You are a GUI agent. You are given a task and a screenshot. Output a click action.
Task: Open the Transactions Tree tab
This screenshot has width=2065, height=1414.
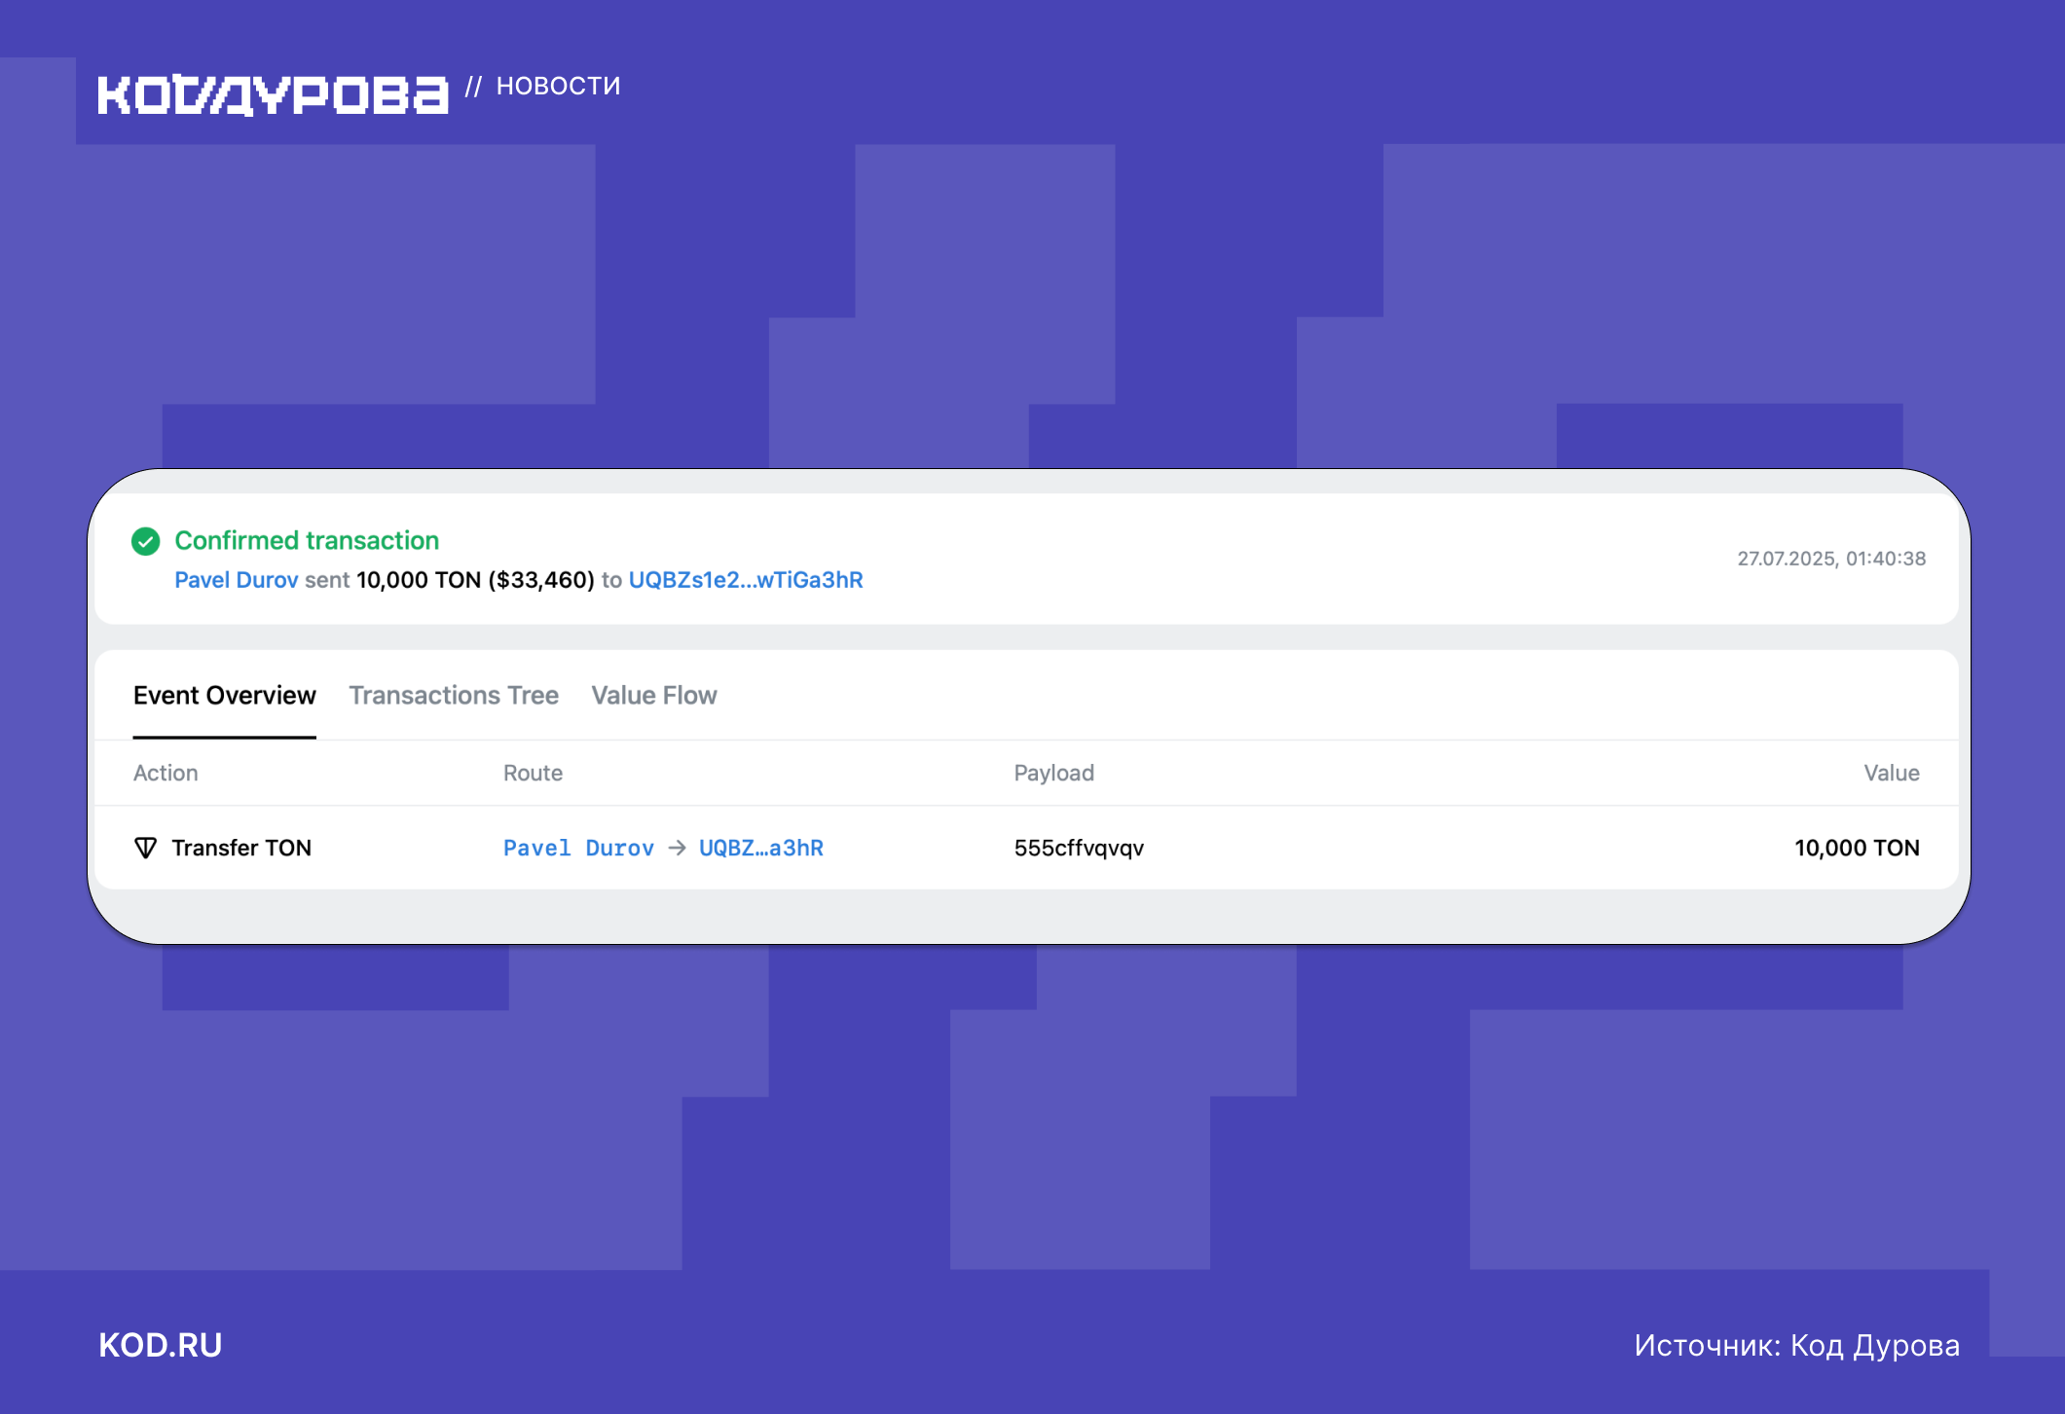[x=454, y=695]
